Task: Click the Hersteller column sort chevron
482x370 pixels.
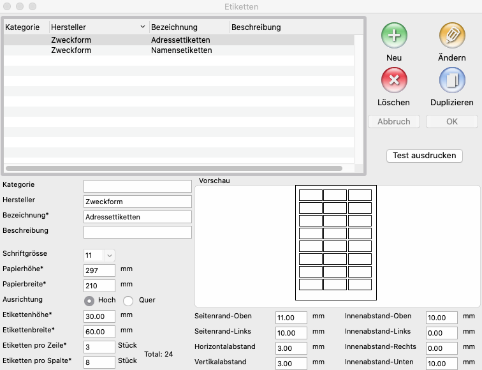Action: (142, 27)
